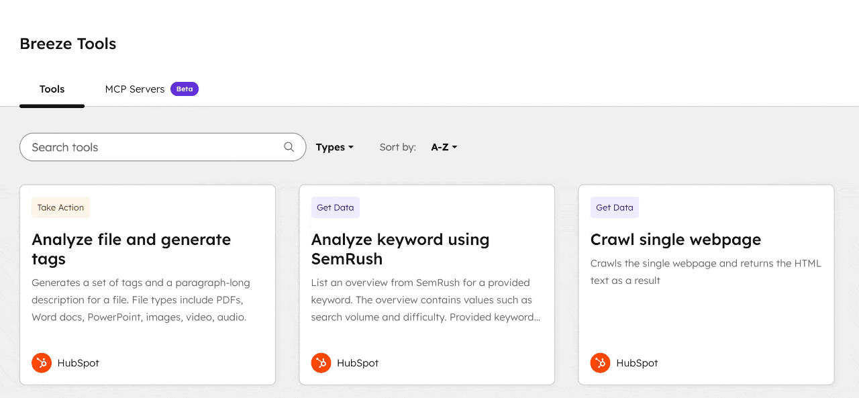This screenshot has width=859, height=398.
Task: Click the Breeze Tools heading
Action: pyautogui.click(x=68, y=44)
